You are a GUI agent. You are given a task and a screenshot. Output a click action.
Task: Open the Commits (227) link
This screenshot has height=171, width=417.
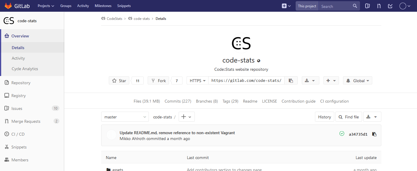pos(178,101)
